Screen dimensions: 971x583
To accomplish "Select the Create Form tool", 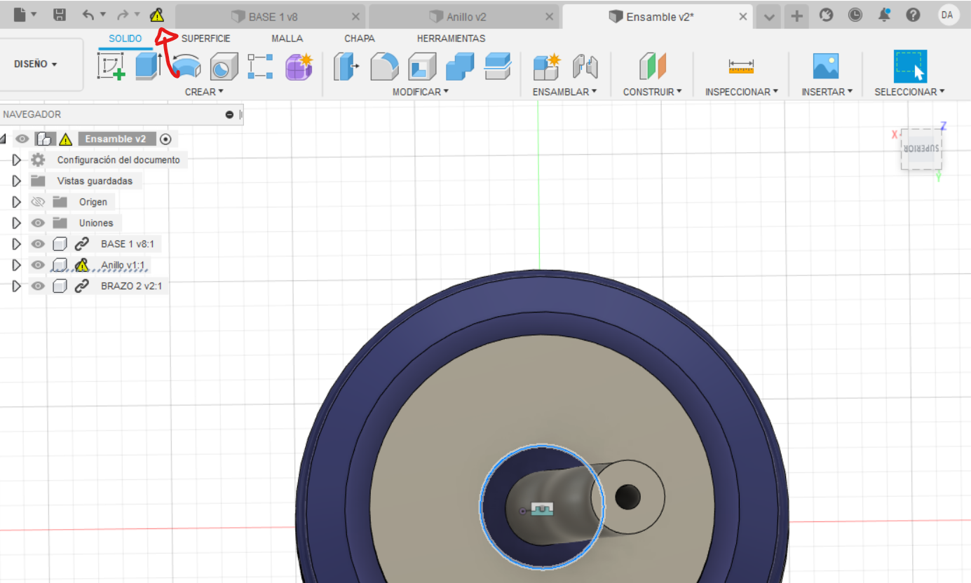I will click(299, 66).
